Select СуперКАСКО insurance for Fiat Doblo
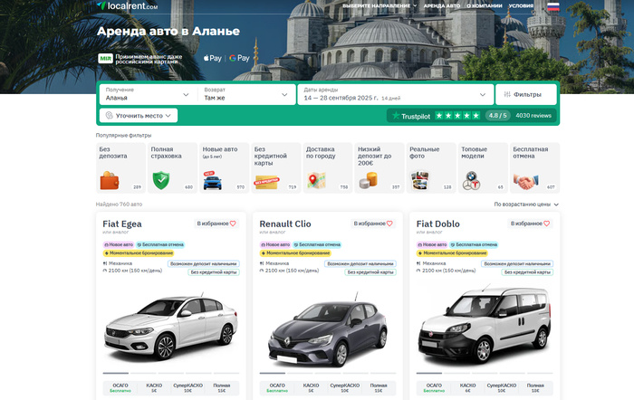The height and width of the screenshot is (400, 634). pyautogui.click(x=502, y=388)
